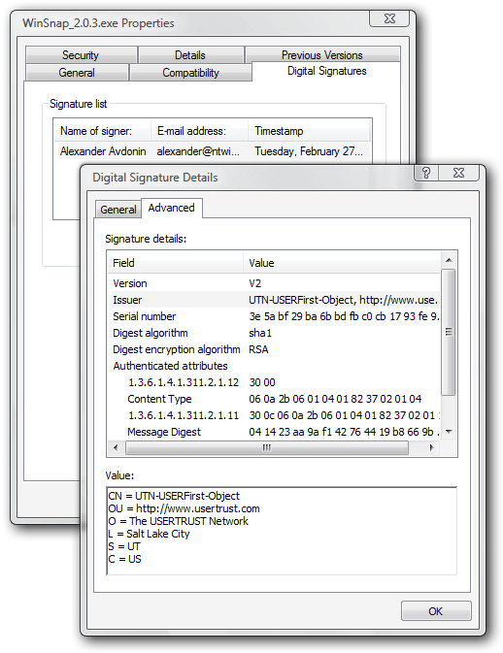The width and height of the screenshot is (503, 653).
Task: Click the vertical scrollbar thumb
Action: [449, 332]
